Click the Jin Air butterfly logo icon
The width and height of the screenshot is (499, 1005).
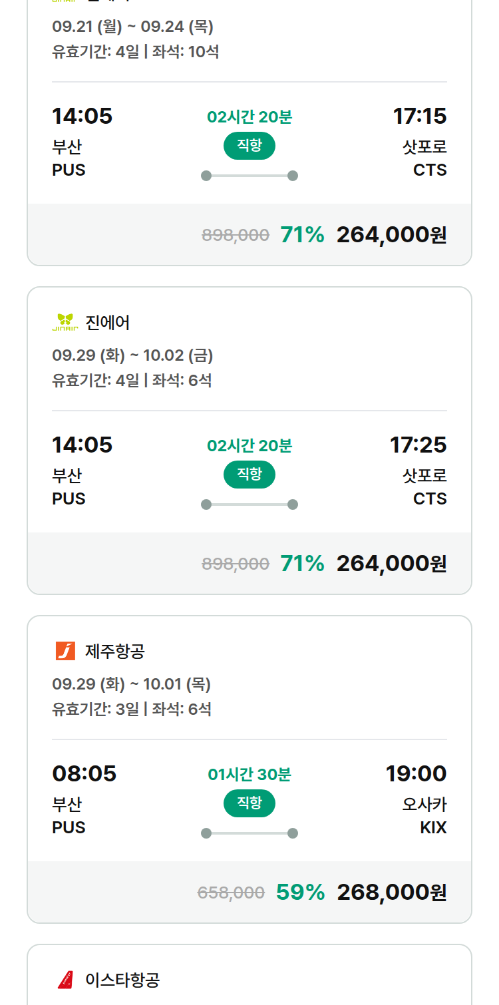point(65,322)
